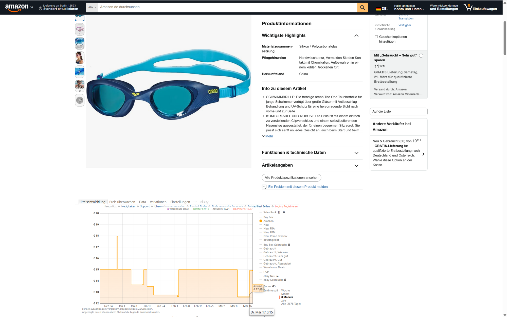The image size is (507, 317).
Task: Open the Alle search category dropdown
Action: tap(92, 7)
